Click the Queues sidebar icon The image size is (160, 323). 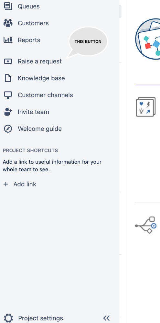coord(8,6)
